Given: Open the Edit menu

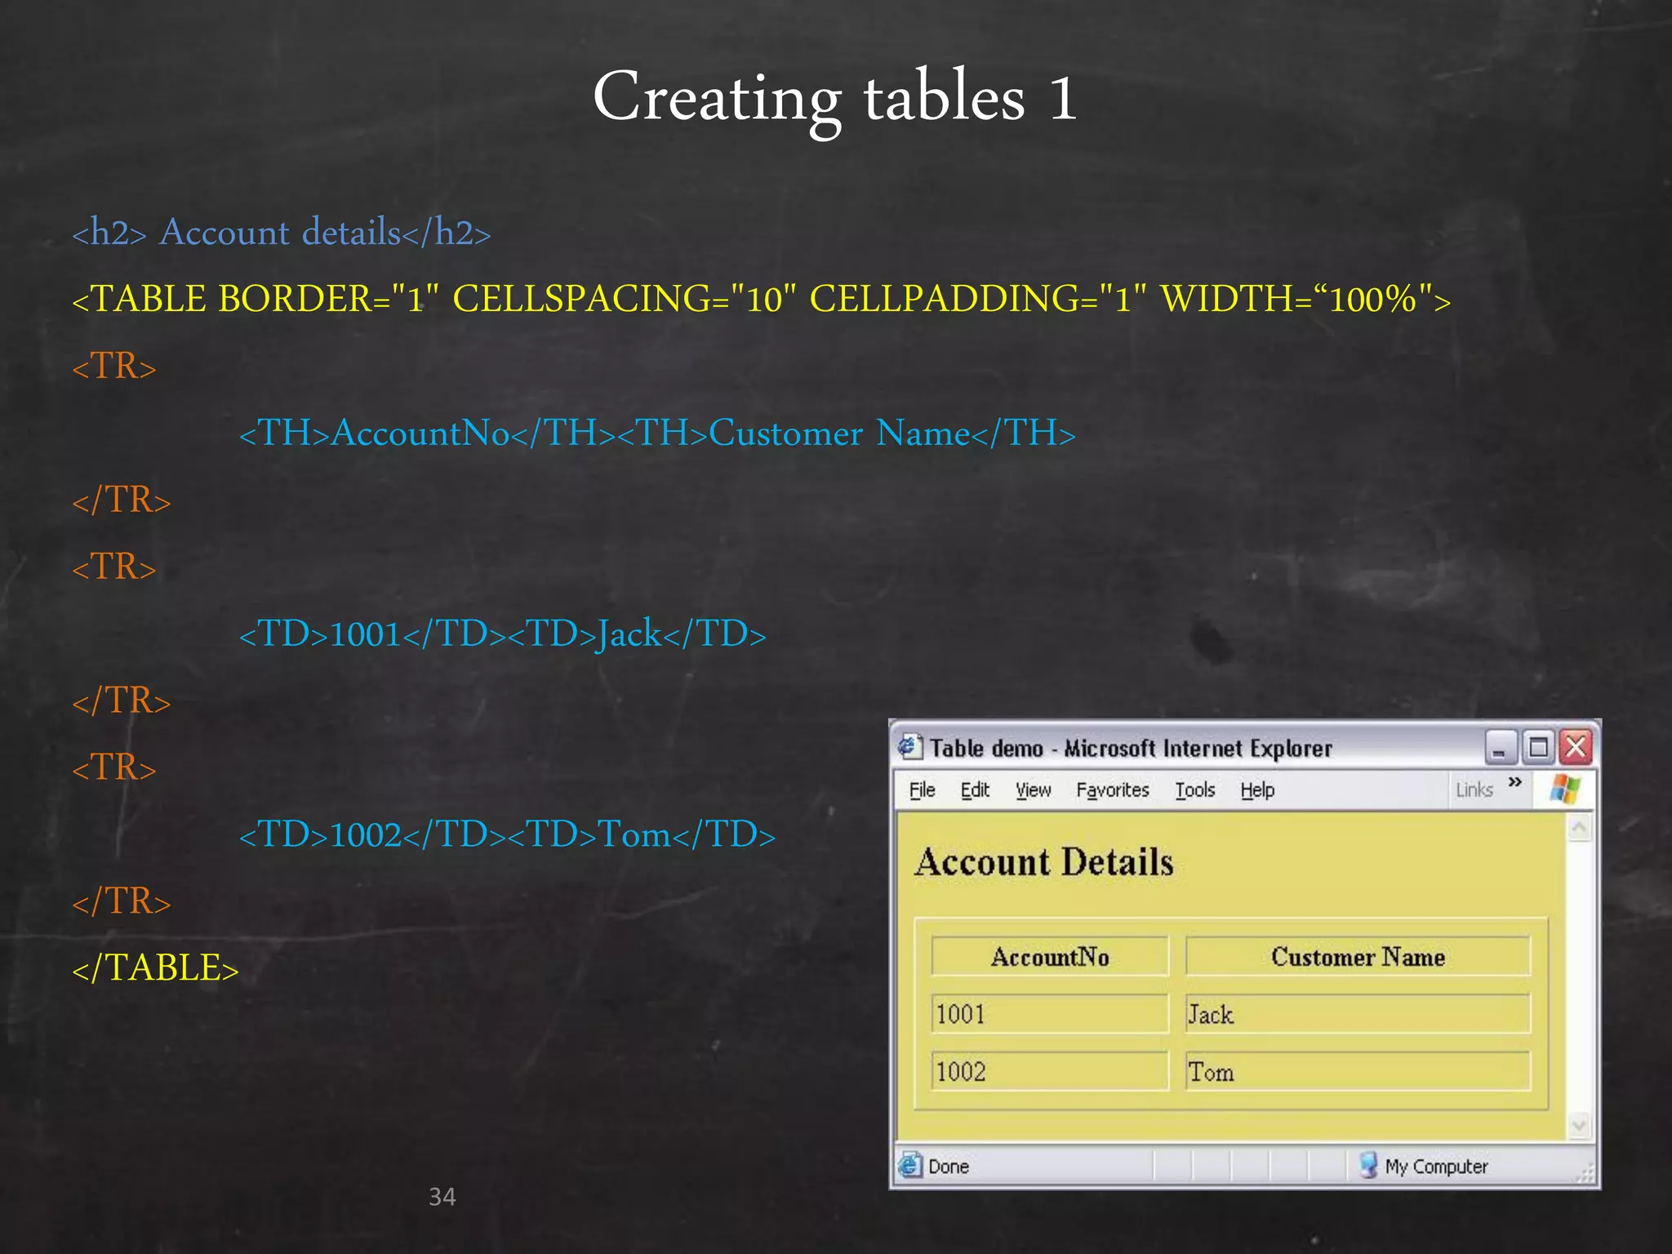Looking at the screenshot, I should coord(975,790).
